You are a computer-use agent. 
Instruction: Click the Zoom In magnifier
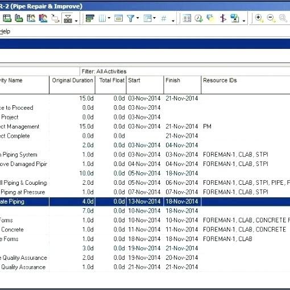(x=259, y=18)
